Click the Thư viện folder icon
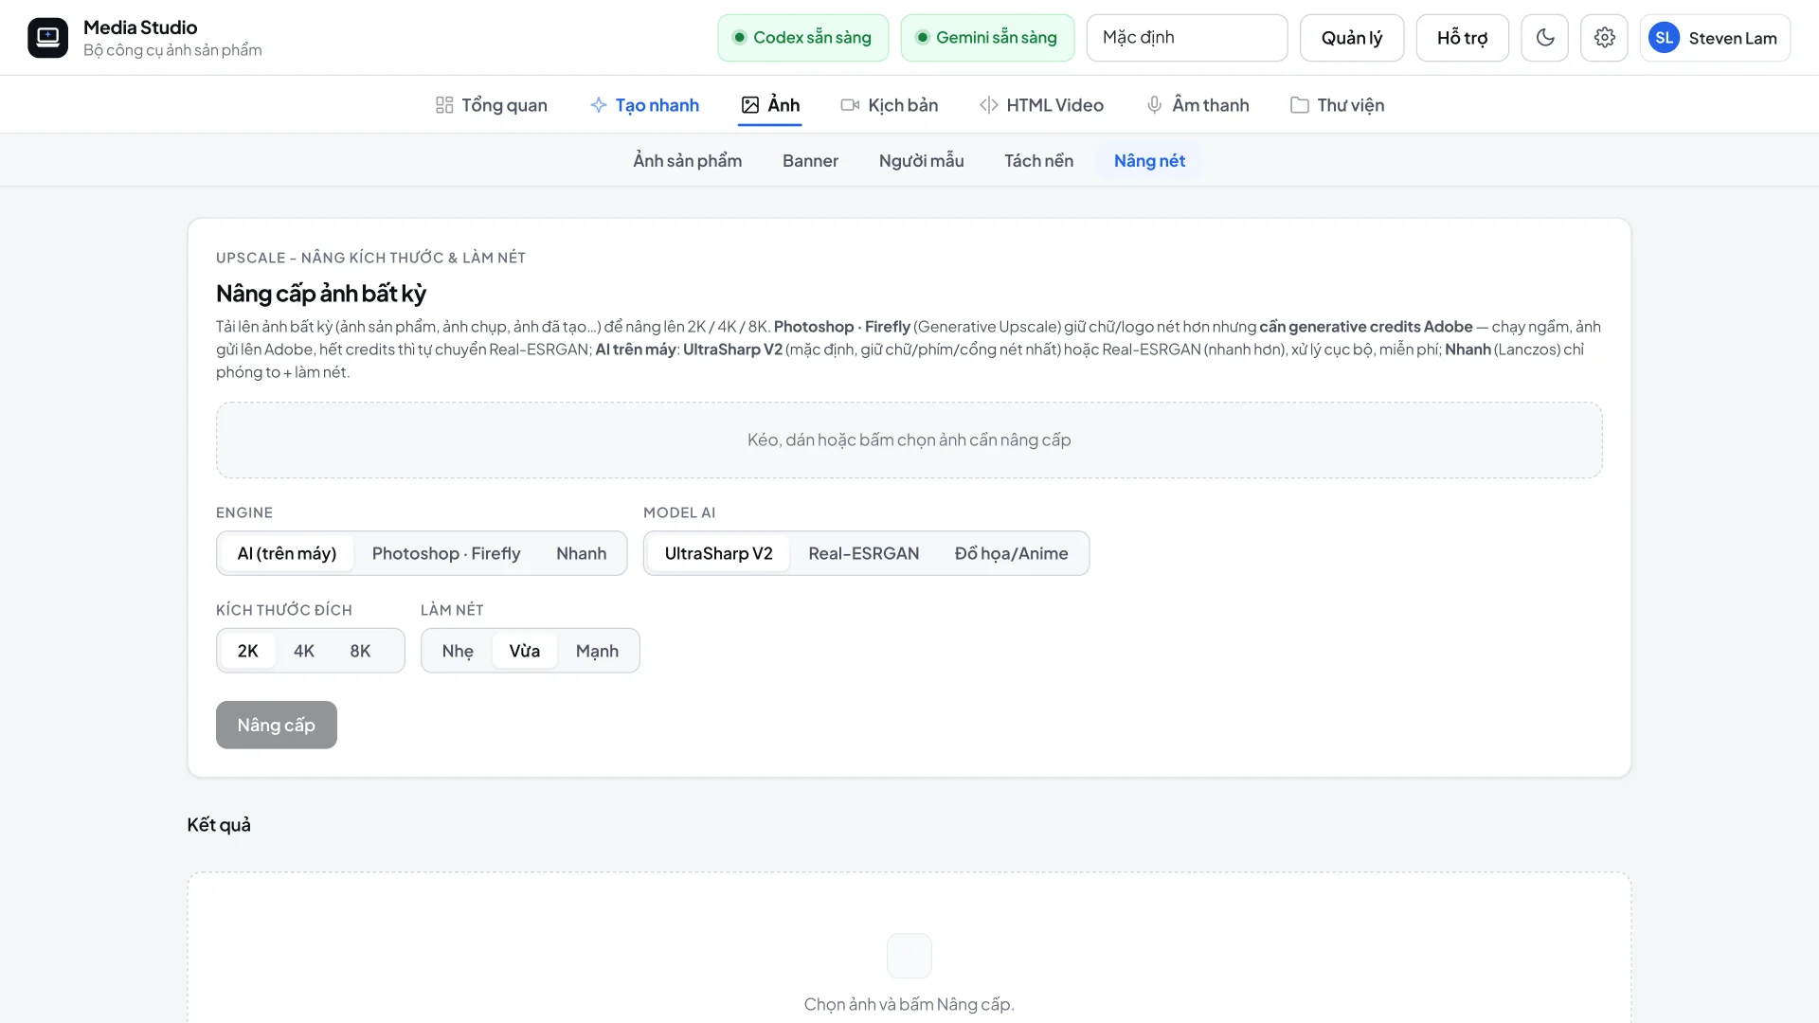The image size is (1819, 1023). pyautogui.click(x=1300, y=105)
